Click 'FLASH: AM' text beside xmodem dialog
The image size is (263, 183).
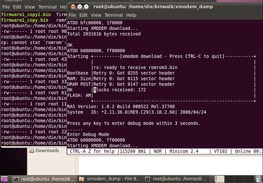(79, 95)
